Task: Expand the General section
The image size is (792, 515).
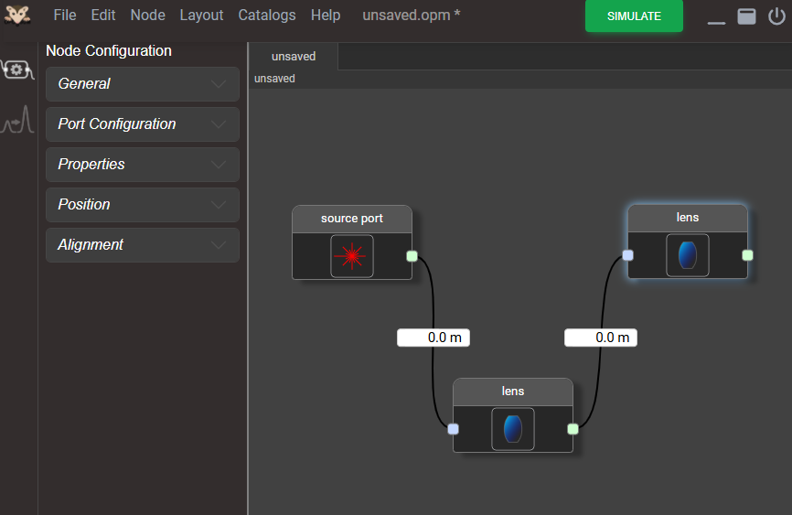Action: 143,84
